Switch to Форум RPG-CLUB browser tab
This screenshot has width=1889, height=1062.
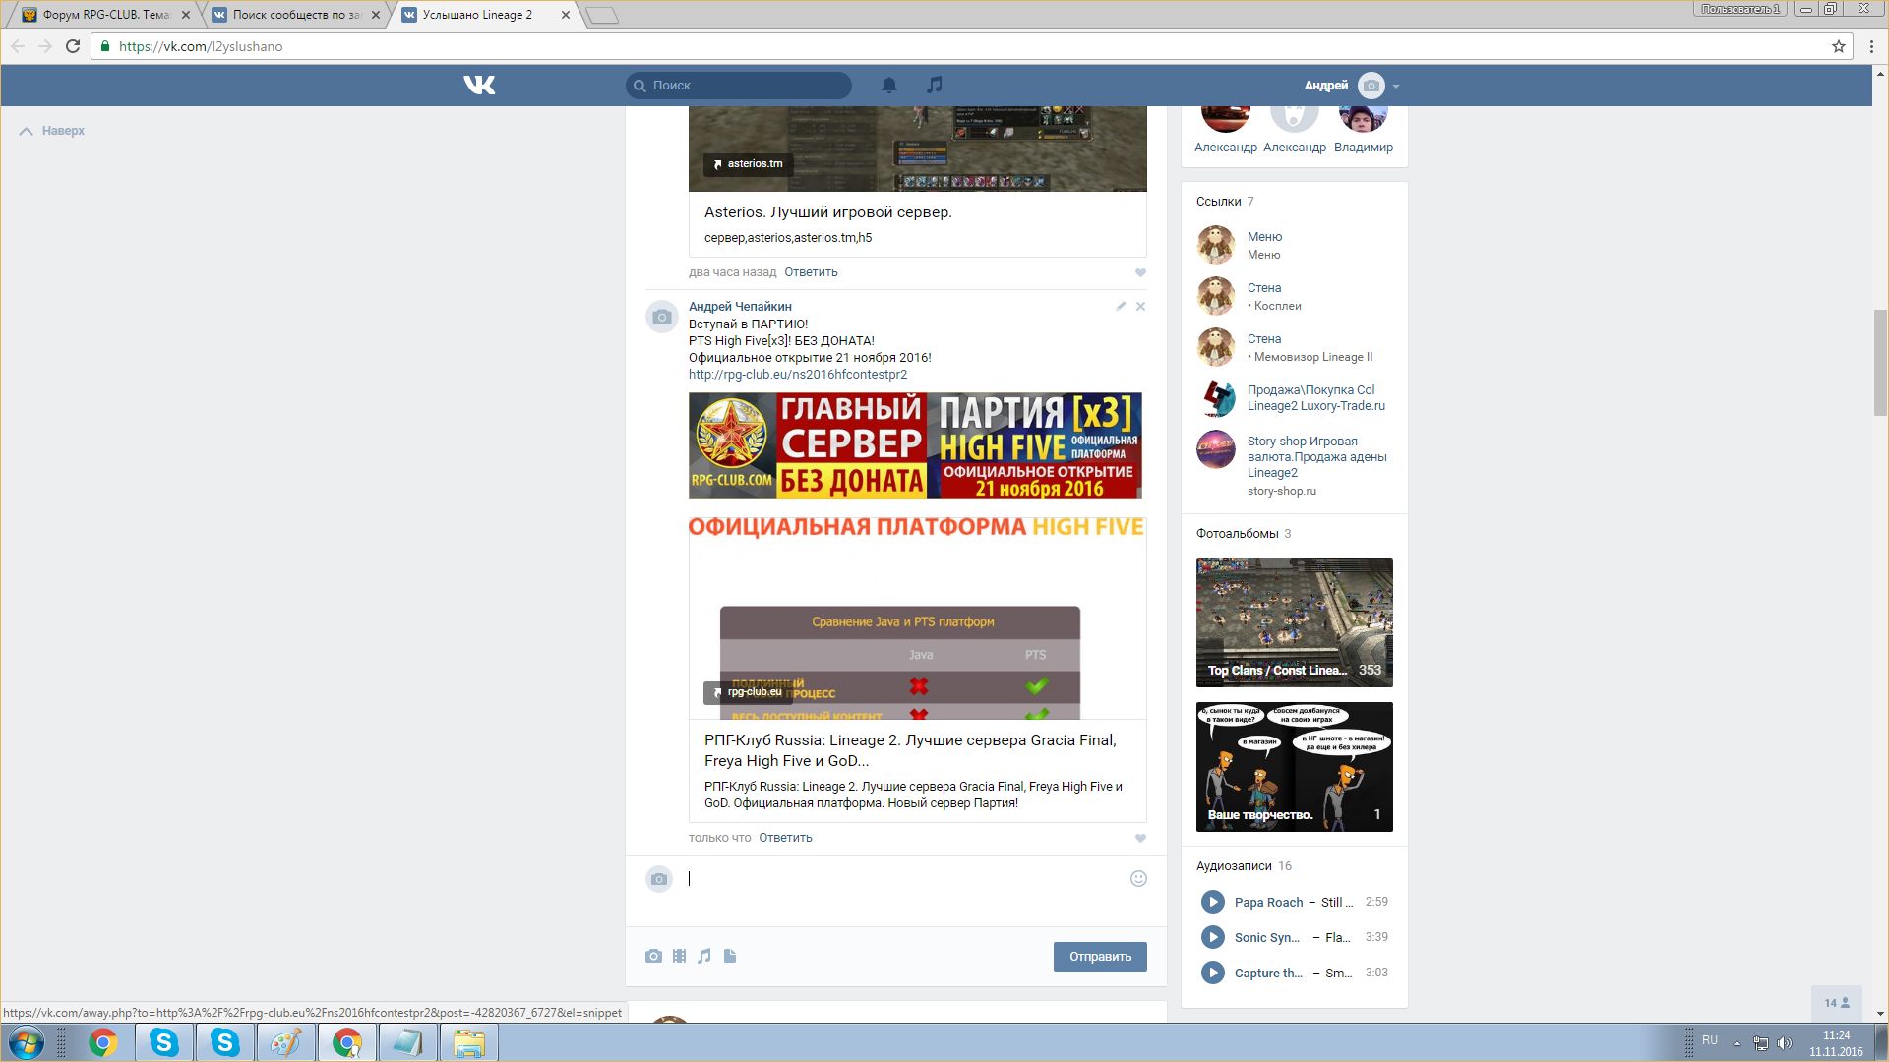(104, 15)
